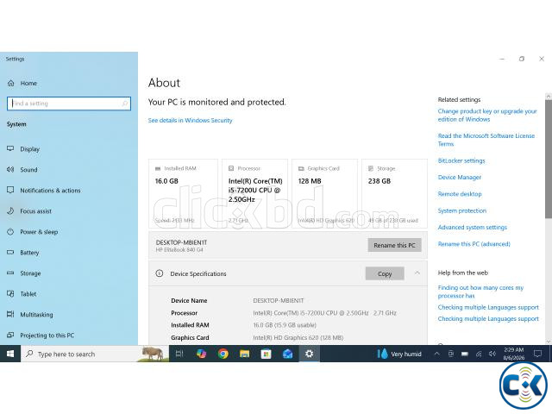552x414 pixels.
Task: Read the Microsoft Software License Terms
Action: 486,140
